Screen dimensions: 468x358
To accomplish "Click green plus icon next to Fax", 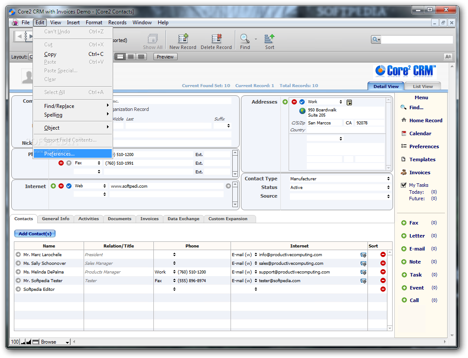I will pos(404,223).
